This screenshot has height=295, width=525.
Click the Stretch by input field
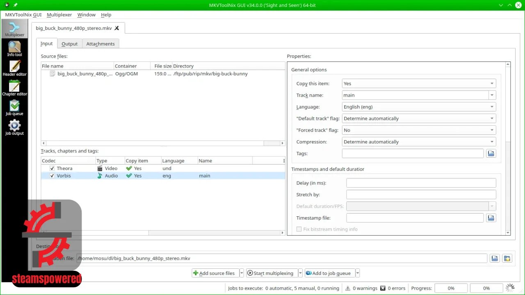(x=421, y=195)
